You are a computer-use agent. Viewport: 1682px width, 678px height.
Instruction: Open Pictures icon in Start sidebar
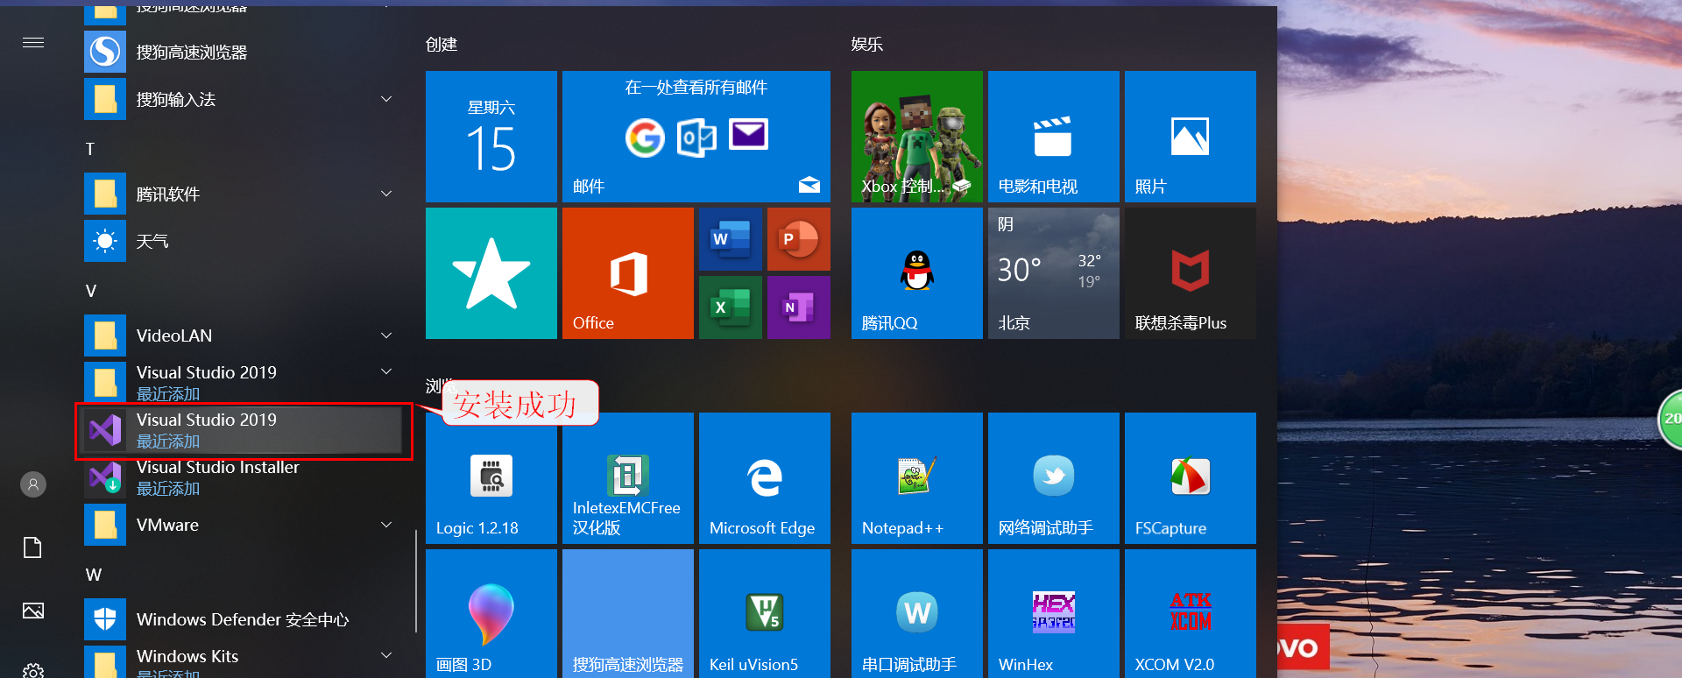tap(33, 611)
